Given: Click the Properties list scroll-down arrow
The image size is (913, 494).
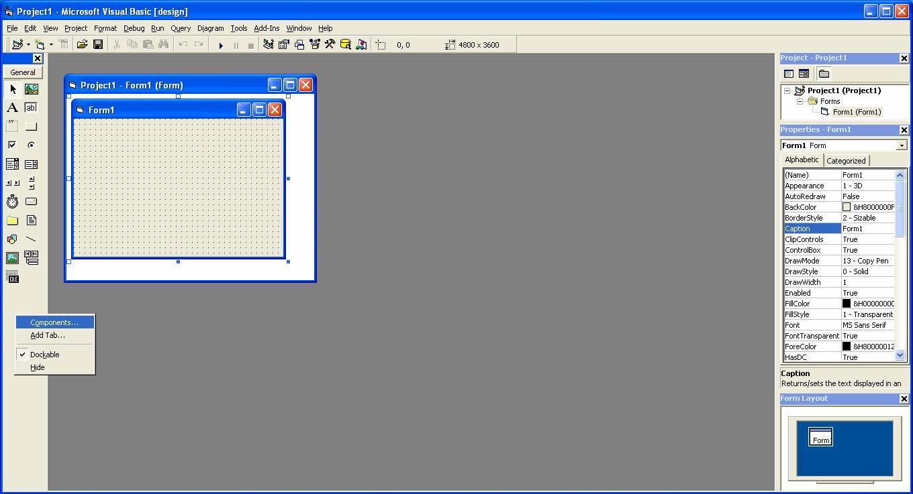Looking at the screenshot, I should coord(900,356).
